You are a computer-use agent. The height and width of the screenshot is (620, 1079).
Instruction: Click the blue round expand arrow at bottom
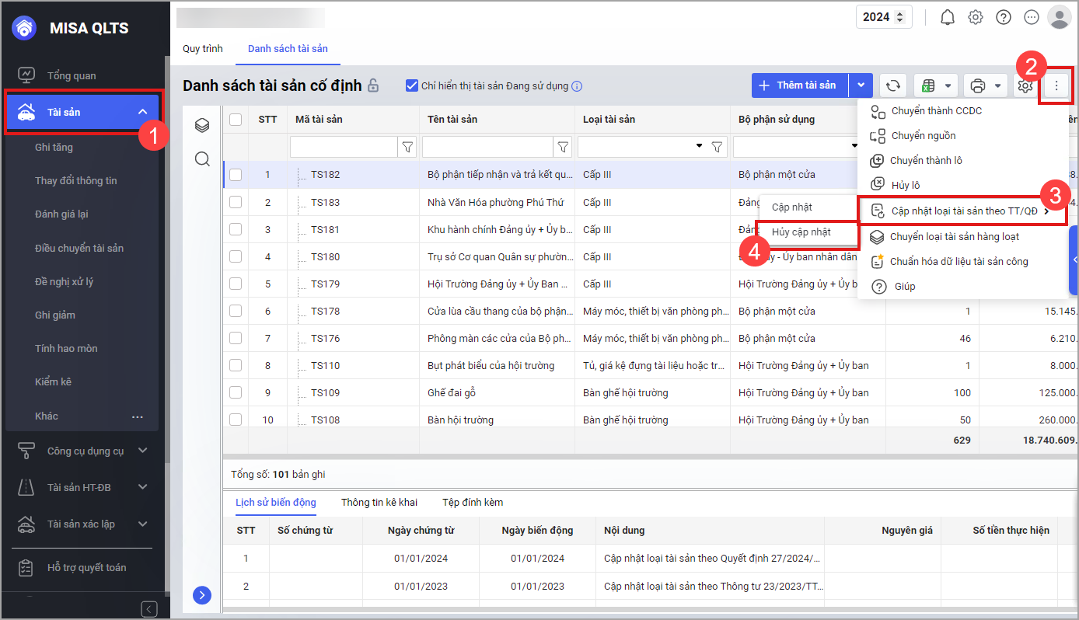202,595
